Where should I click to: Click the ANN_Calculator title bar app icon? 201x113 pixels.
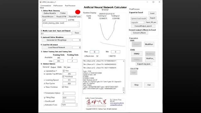pyautogui.click(x=41, y=2)
